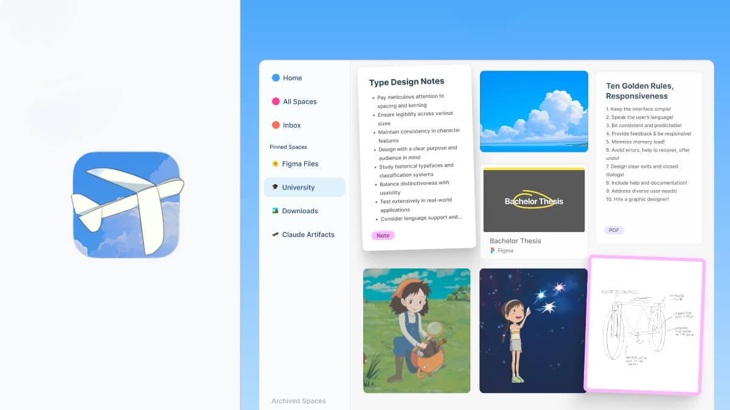The width and height of the screenshot is (730, 410).
Task: Click the blue Home dot icon
Action: [x=276, y=78]
